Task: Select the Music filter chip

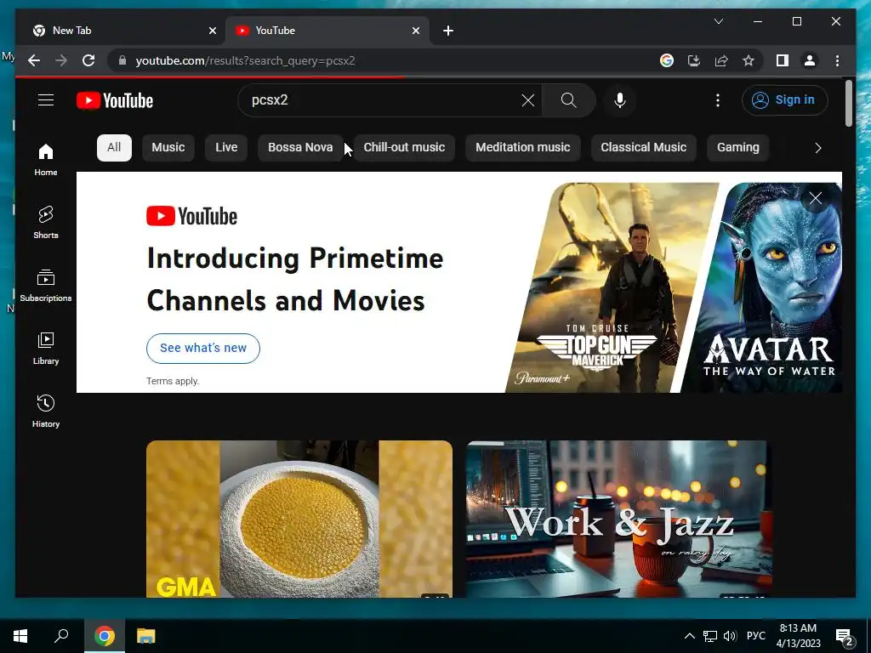Action: coord(168,148)
